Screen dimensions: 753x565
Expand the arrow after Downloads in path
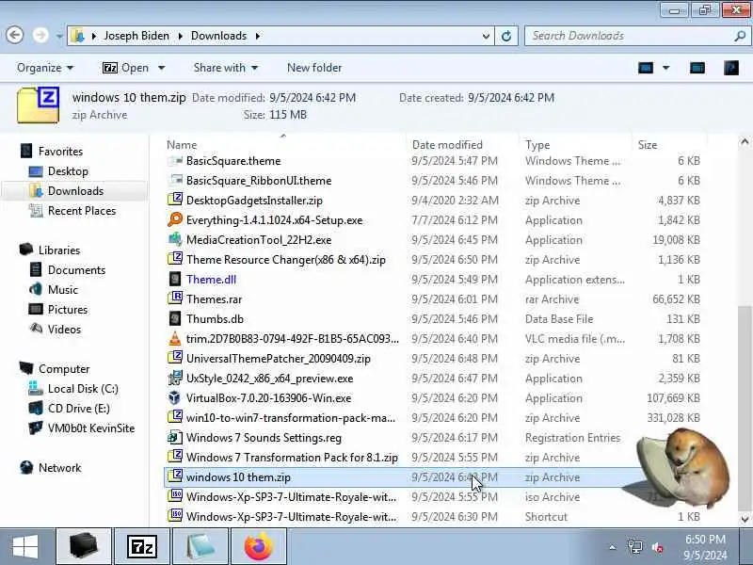[x=258, y=36]
